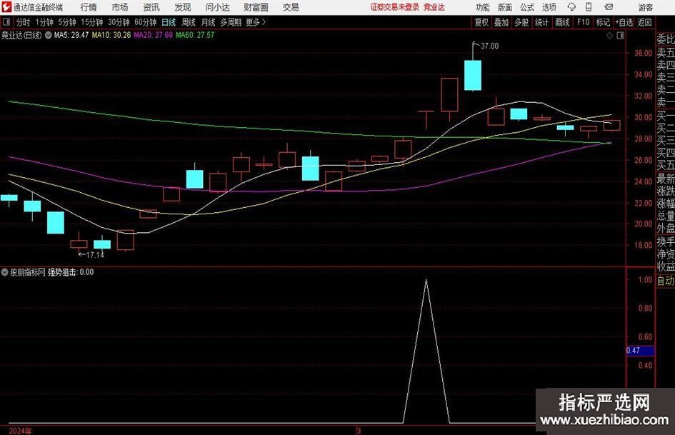675x435 pixels.
Task: Open the 多周期 multi-period view
Action: tap(231, 22)
